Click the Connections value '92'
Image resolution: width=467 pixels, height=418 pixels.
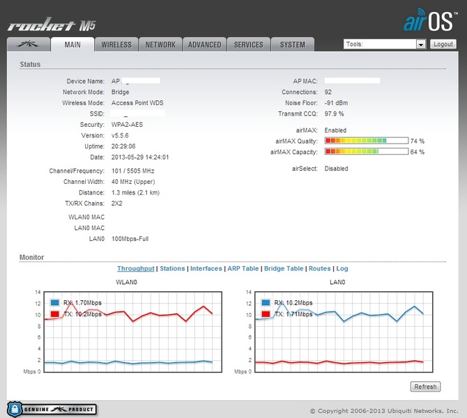(x=328, y=92)
